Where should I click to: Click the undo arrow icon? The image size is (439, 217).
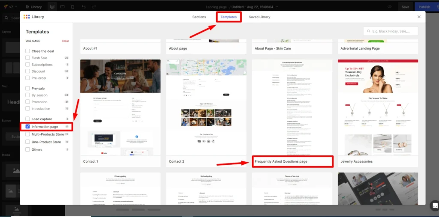point(84,7)
